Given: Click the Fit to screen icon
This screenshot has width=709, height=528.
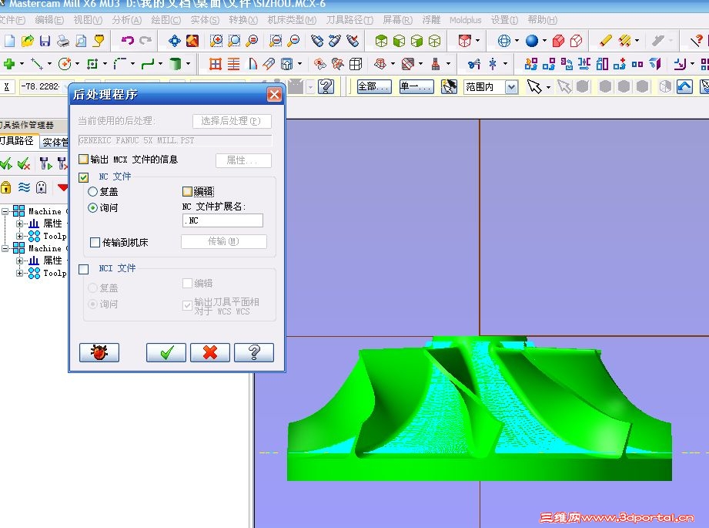Looking at the screenshot, I should coord(175,41).
